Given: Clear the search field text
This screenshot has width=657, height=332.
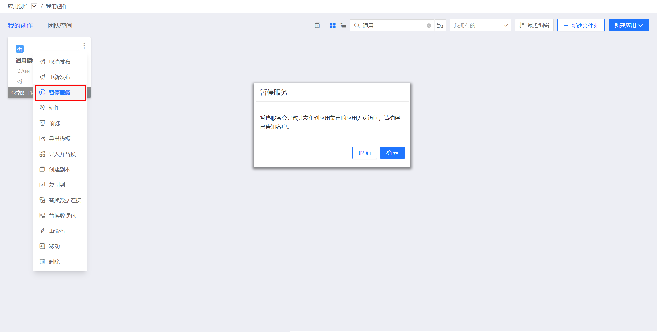Looking at the screenshot, I should click(x=429, y=26).
